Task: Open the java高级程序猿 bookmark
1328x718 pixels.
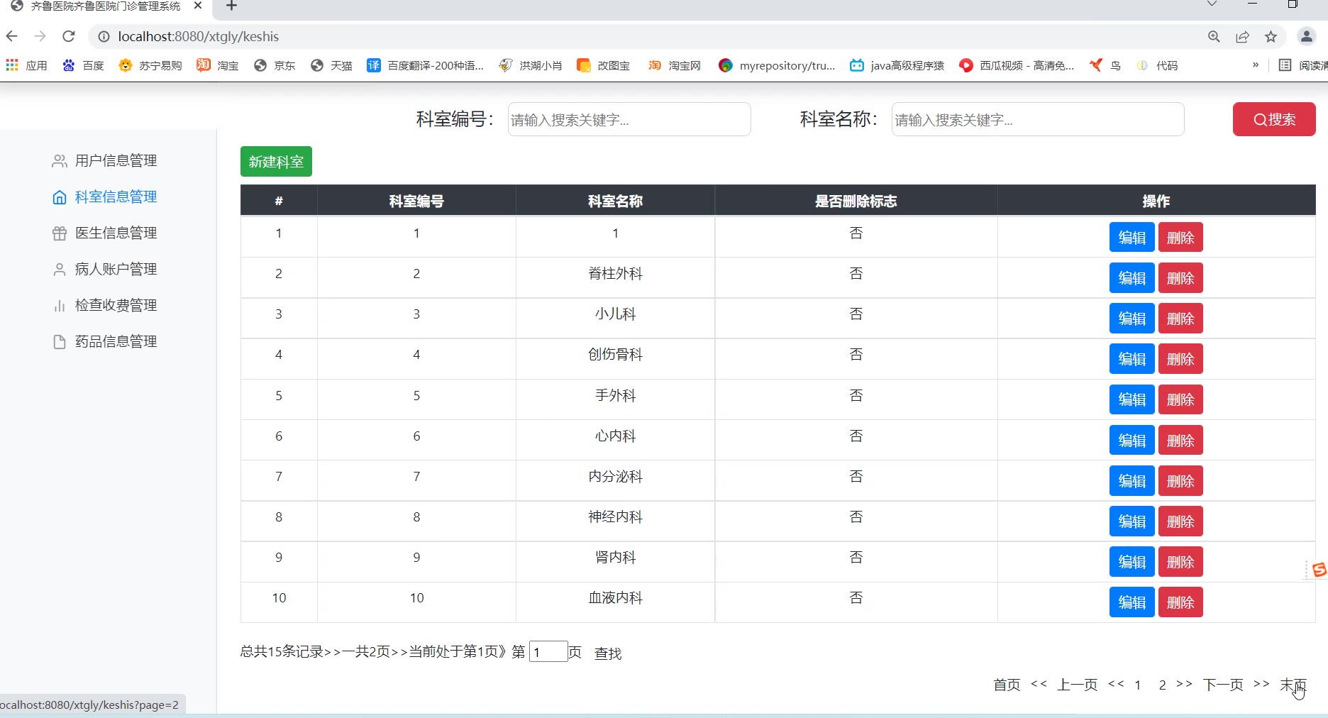Action: pyautogui.click(x=897, y=65)
